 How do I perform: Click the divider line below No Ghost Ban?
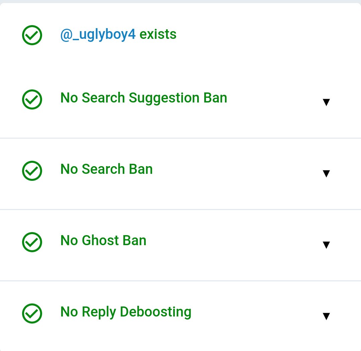(x=180, y=281)
